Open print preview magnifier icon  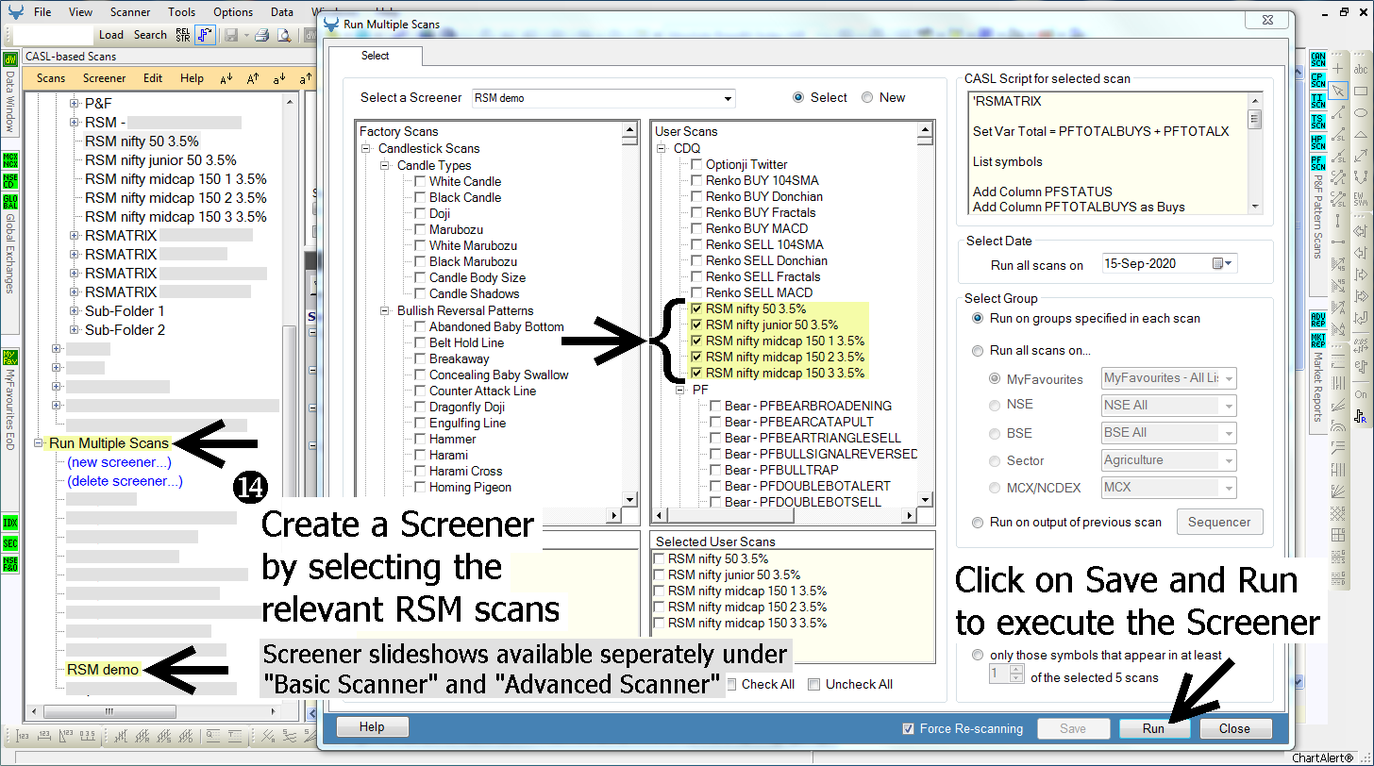coord(283,35)
